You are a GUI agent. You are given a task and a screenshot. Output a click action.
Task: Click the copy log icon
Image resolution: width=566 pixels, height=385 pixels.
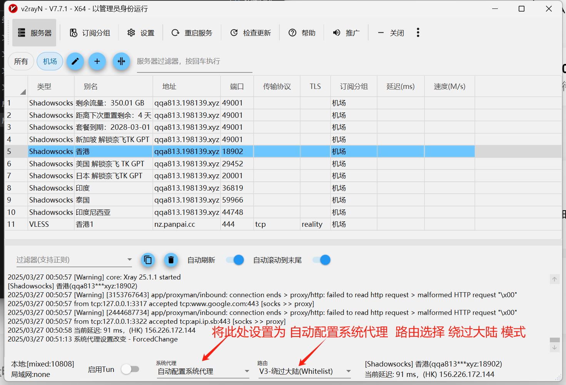pos(148,260)
